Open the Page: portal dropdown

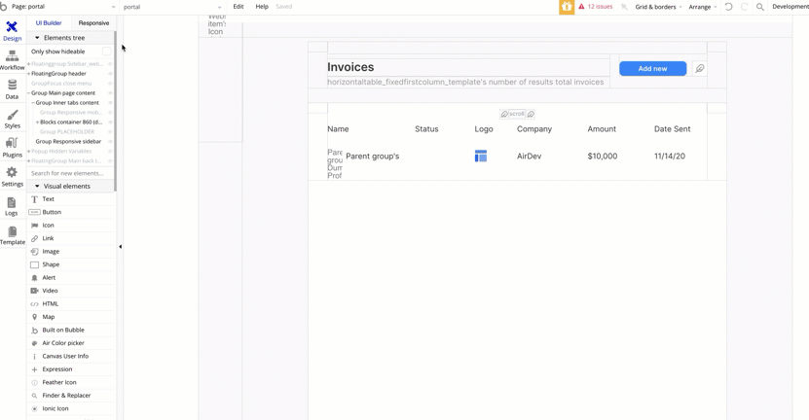tap(60, 7)
